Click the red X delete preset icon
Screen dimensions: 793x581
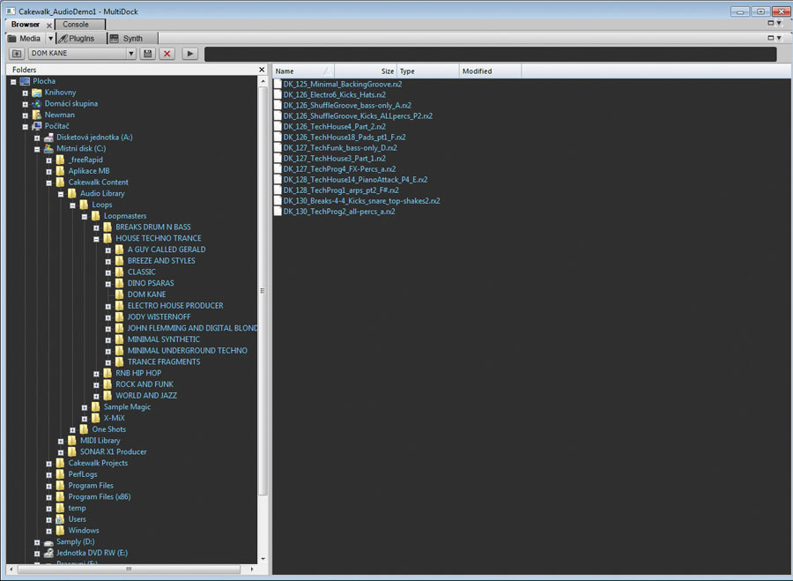pyautogui.click(x=167, y=54)
